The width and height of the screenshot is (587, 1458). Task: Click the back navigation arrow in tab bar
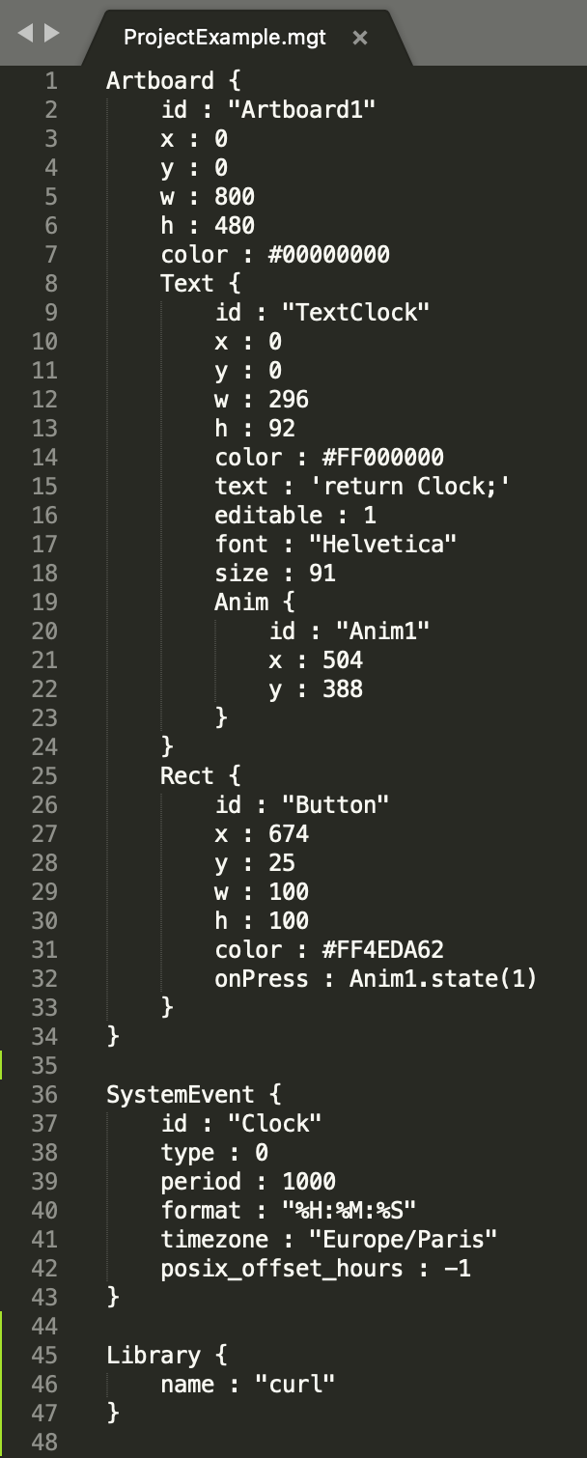(26, 33)
